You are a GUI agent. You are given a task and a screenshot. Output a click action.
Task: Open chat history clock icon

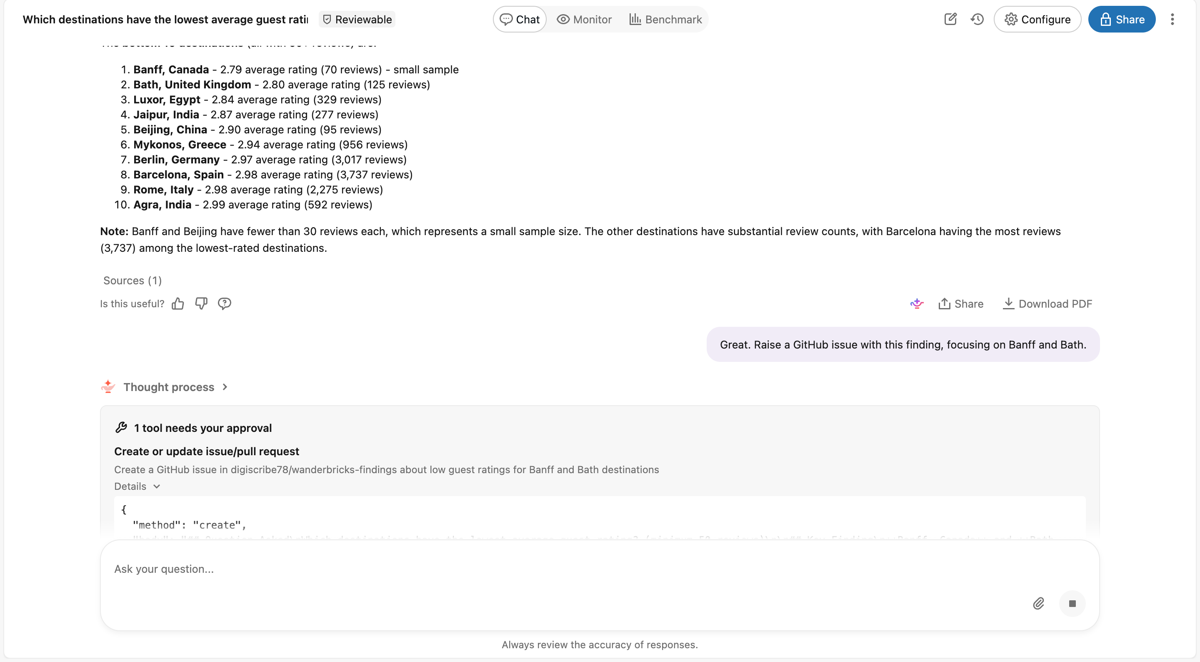click(977, 19)
